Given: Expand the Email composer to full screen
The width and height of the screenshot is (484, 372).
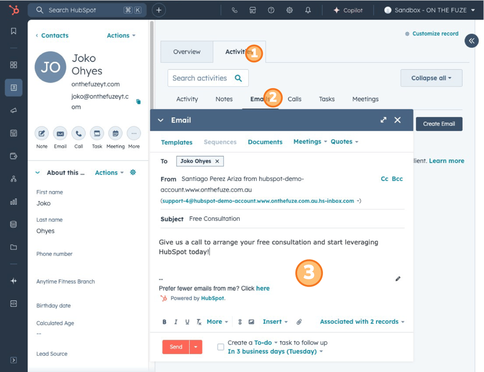Looking at the screenshot, I should [383, 120].
